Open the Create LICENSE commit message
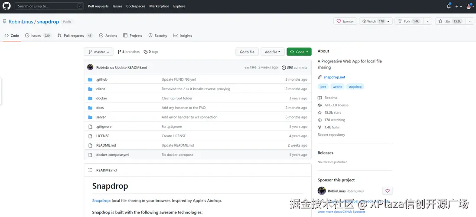Image resolution: width=476 pixels, height=217 pixels. [174, 136]
